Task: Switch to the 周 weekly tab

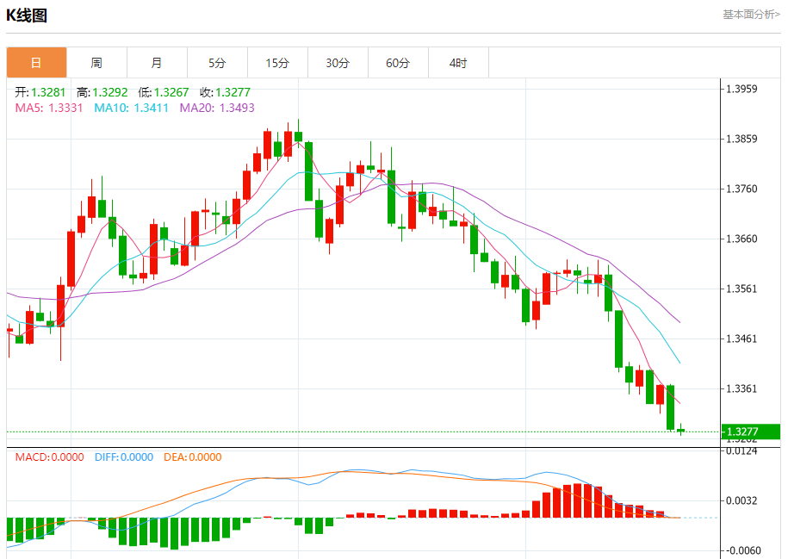Action: pos(96,63)
